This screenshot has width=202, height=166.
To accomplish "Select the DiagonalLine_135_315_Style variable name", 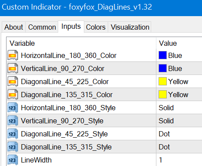I will 66,147.
